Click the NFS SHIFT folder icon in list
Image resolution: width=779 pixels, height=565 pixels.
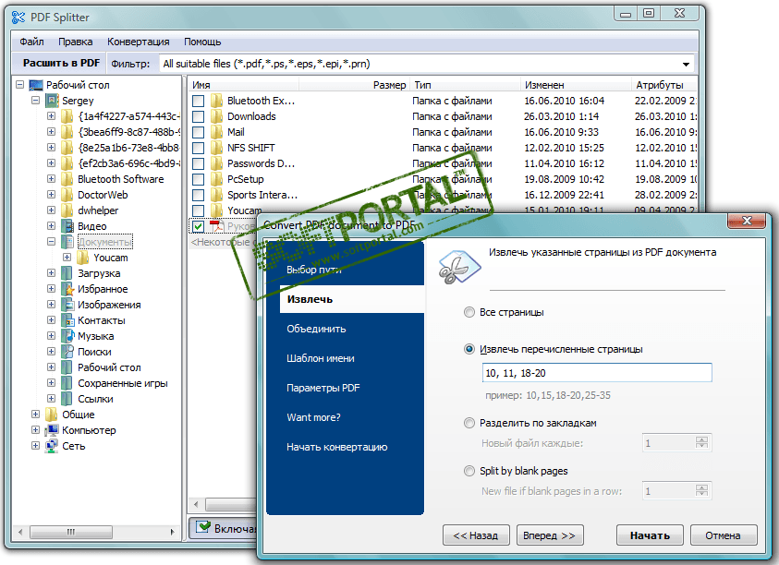216,148
